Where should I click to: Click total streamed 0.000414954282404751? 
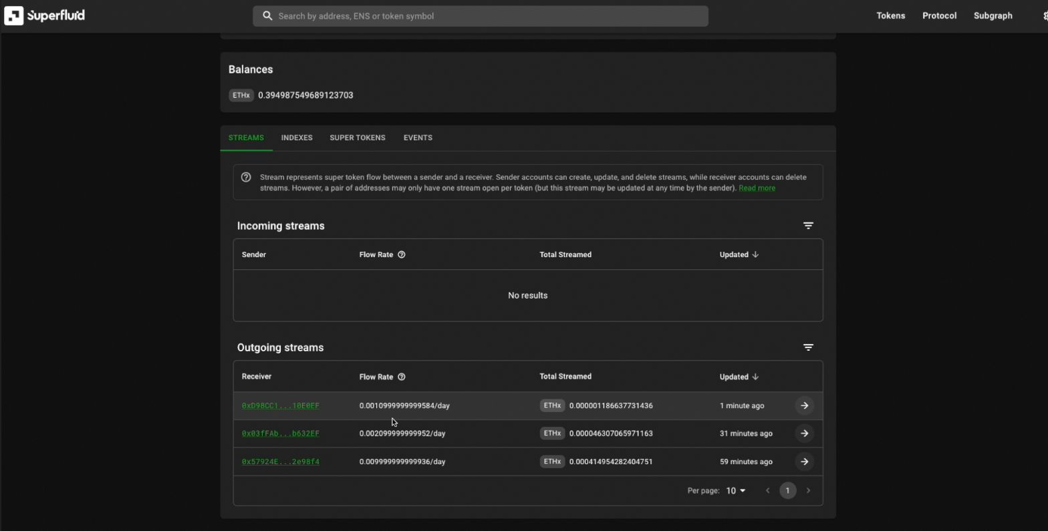(x=611, y=462)
